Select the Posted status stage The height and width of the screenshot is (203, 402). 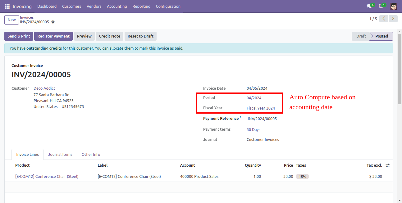381,36
